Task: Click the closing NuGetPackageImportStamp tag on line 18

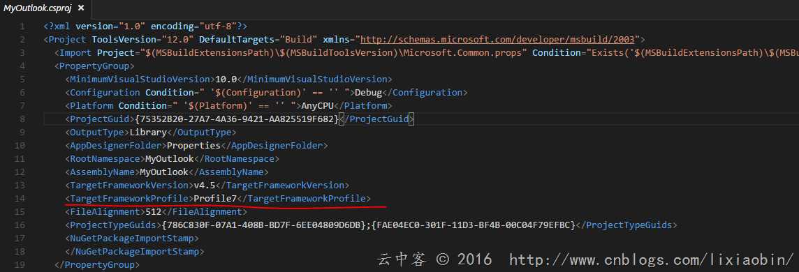Action: point(135,251)
